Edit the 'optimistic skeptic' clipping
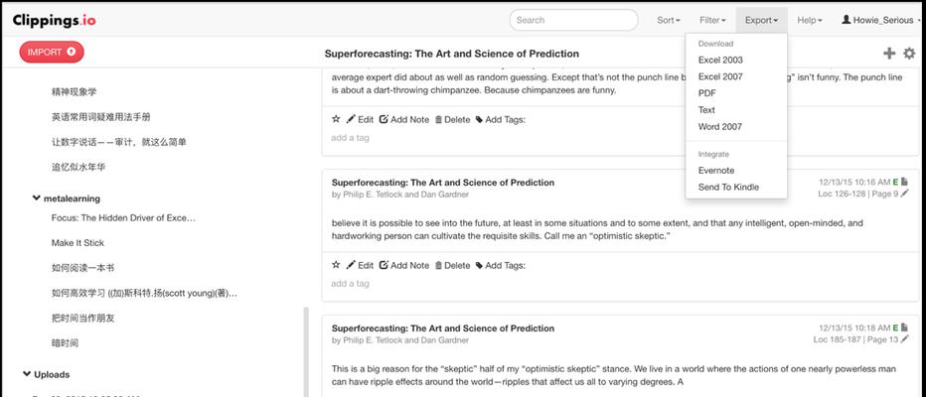This screenshot has width=926, height=397. tap(360, 265)
